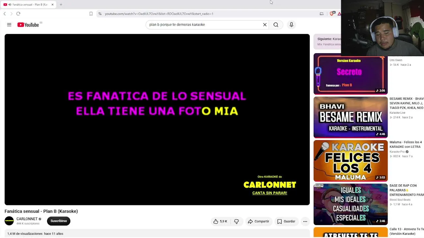Open the 'Siguiente' mix playlist panel

click(x=327, y=41)
